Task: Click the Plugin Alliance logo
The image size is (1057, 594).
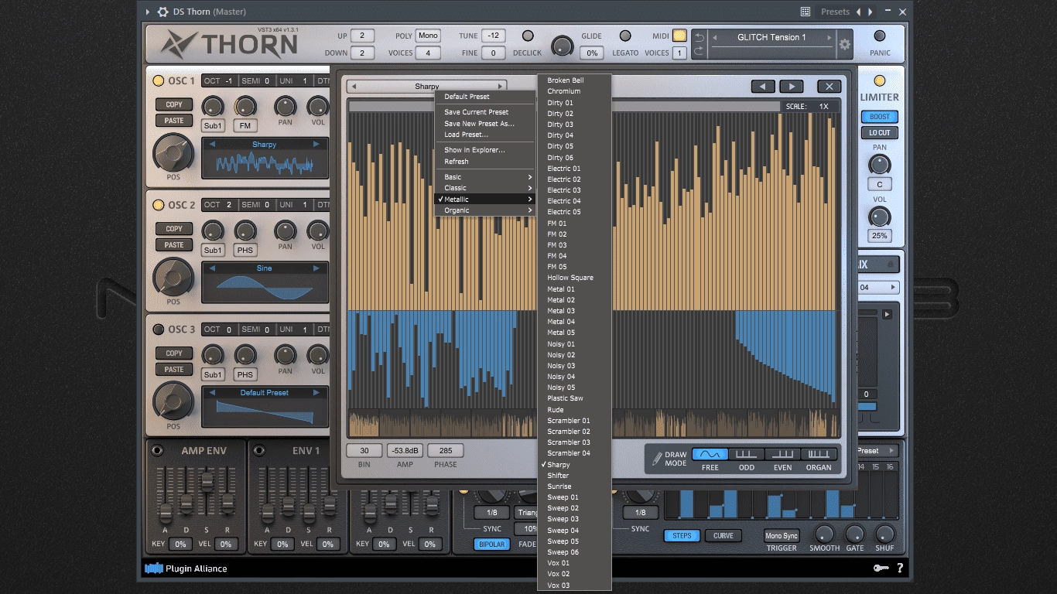Action: (186, 568)
